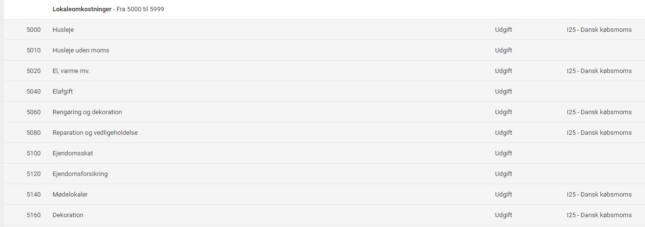Viewport: 645px width, 227px height.
Task: Open Reparation og vedligeholdelse account
Action: [x=95, y=133]
